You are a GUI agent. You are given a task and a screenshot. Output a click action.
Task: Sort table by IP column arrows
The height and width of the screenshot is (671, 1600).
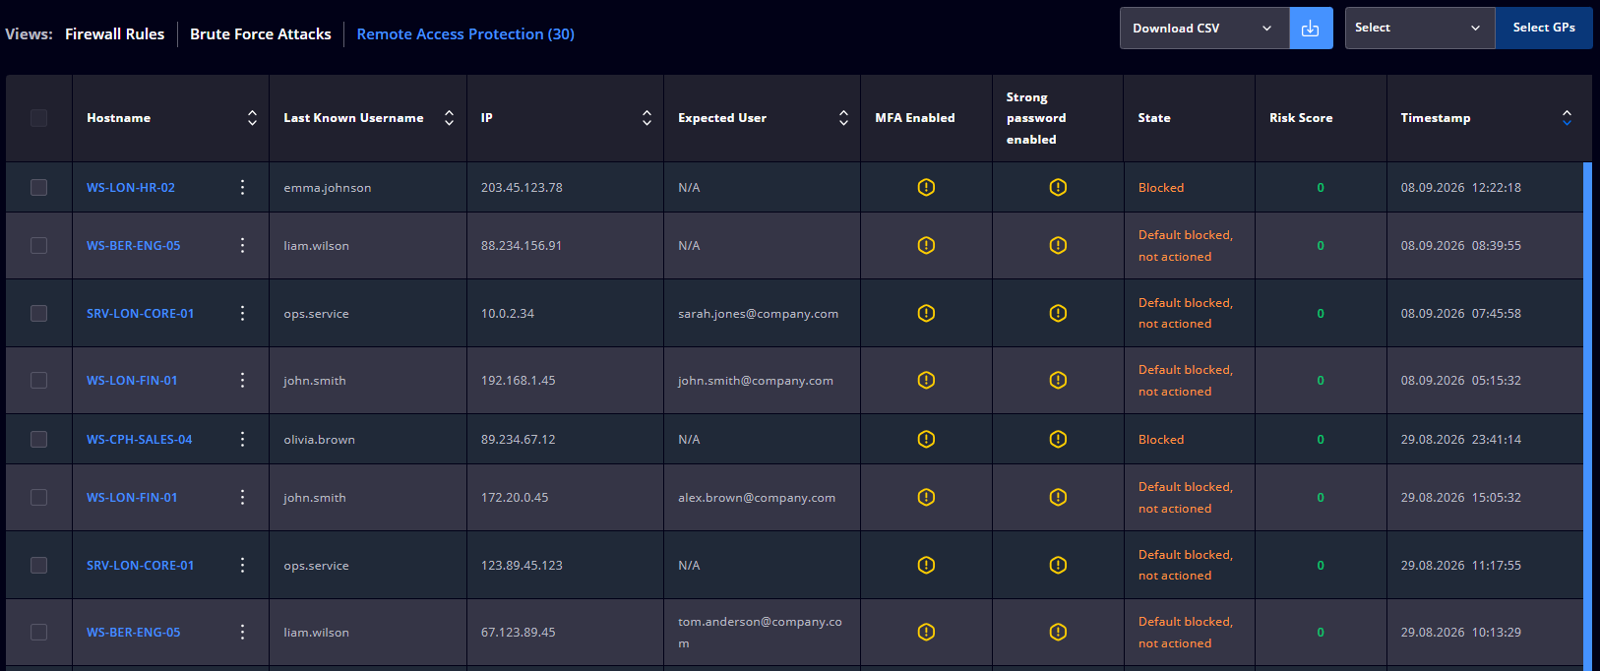tap(646, 118)
